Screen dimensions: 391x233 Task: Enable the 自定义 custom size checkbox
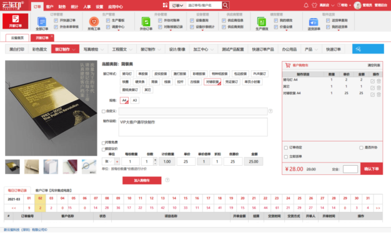coord(104,112)
